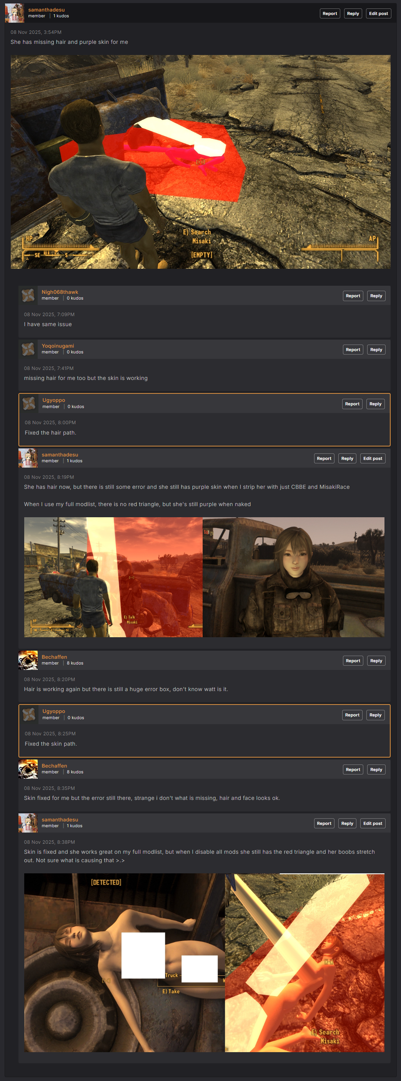Screen dimensions: 401x1081
Task: Edit samanthadesu's 8:19PM comment
Action: pyautogui.click(x=373, y=458)
